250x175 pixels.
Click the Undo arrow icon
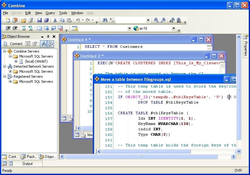[x=78, y=20]
